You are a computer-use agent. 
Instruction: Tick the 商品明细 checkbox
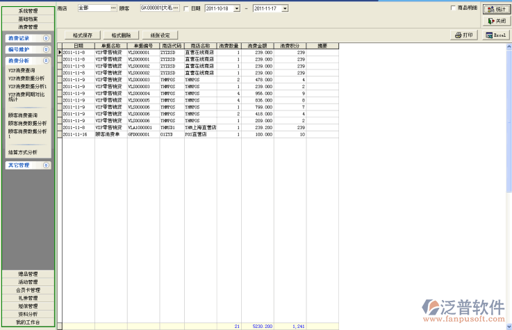click(454, 8)
